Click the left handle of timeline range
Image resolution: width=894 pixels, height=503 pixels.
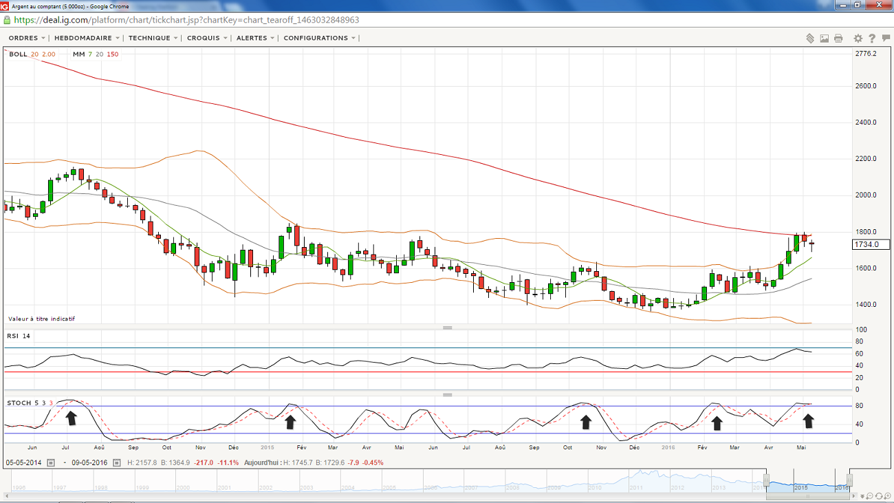766,480
